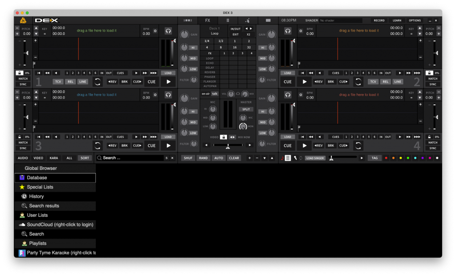The width and height of the screenshot is (456, 276).
Task: Click the audio crossfader track
Action: point(228,145)
